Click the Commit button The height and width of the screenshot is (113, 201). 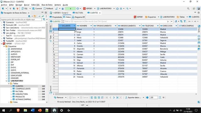click(37, 8)
